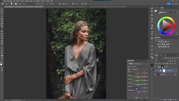Open the Datei menu
The height and width of the screenshot is (101, 179).
point(4,1)
